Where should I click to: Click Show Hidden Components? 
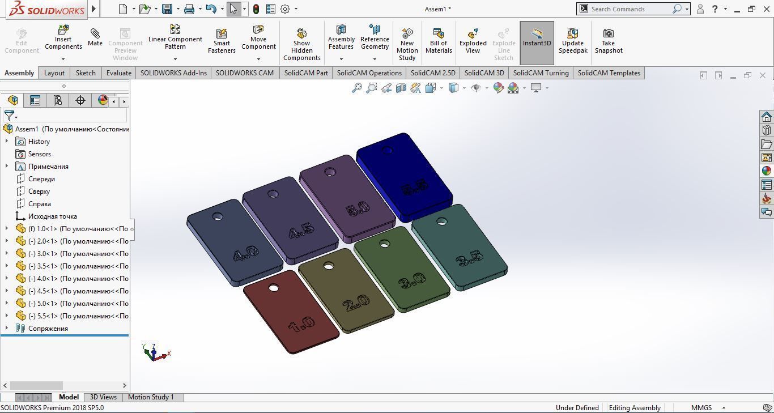coord(302,44)
